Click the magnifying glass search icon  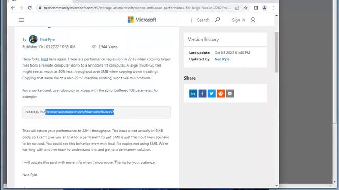pos(218,20)
